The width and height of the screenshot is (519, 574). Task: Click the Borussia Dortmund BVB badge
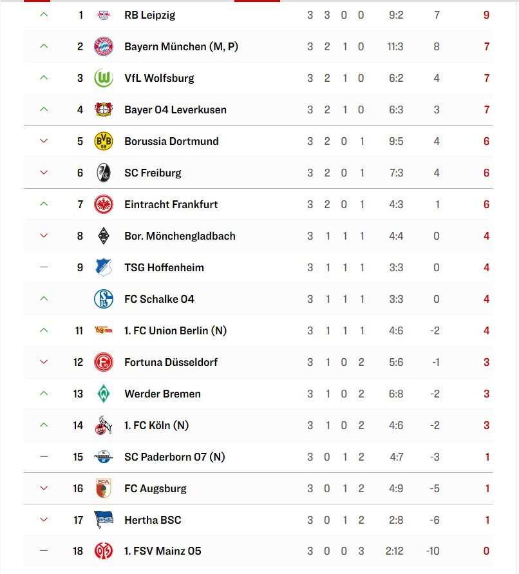[103, 141]
